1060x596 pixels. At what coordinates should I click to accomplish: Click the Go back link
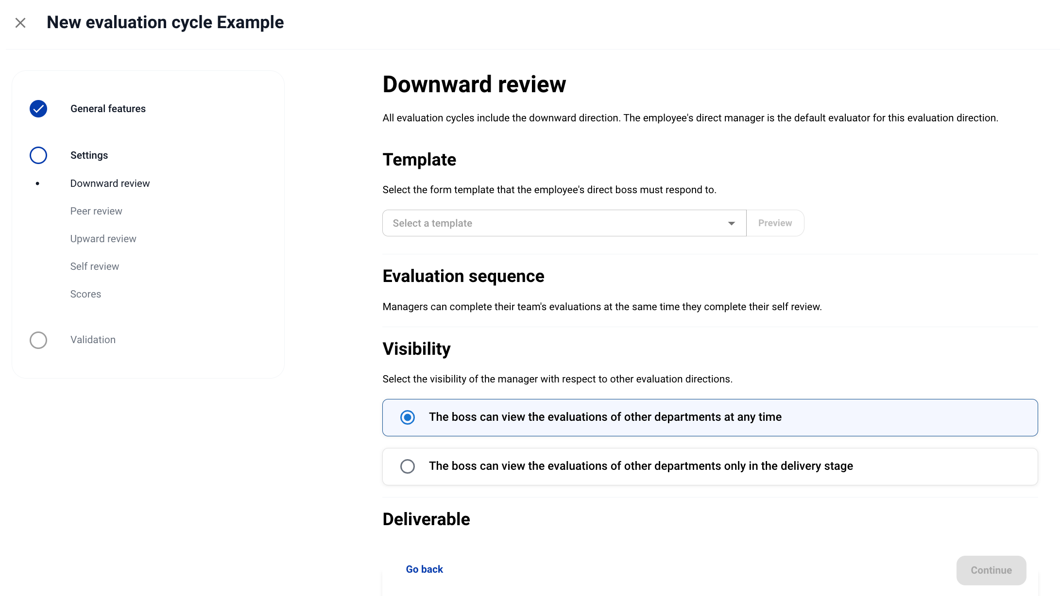(x=424, y=569)
